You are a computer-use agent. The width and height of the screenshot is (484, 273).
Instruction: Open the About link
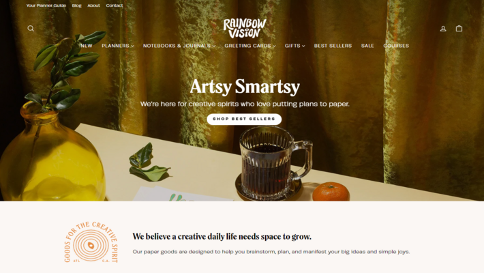tap(93, 5)
